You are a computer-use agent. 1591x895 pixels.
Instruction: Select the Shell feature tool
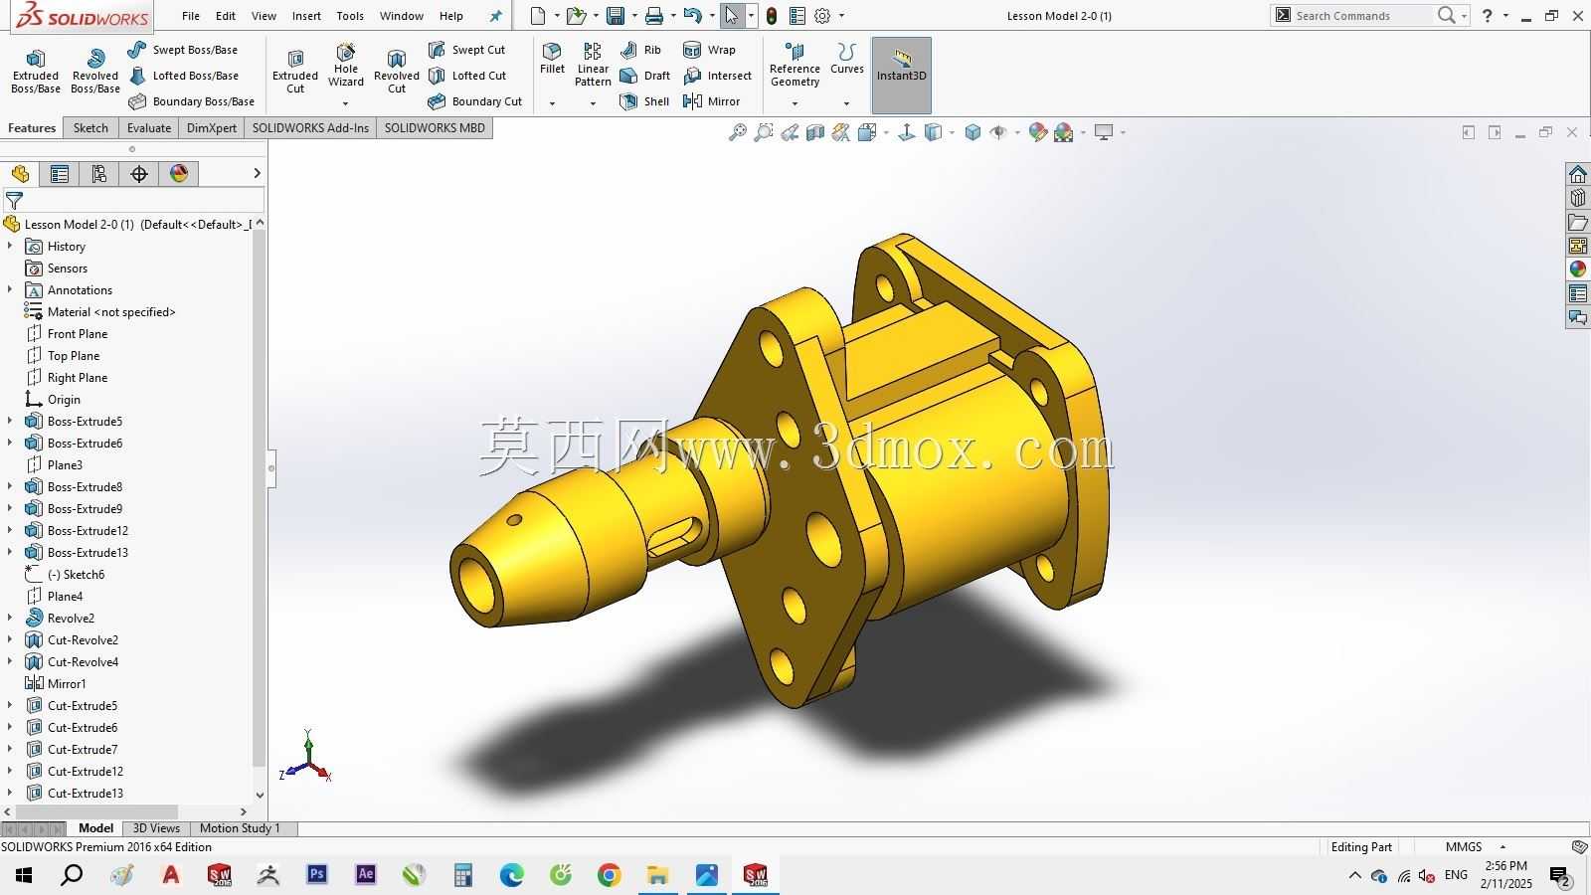point(644,101)
